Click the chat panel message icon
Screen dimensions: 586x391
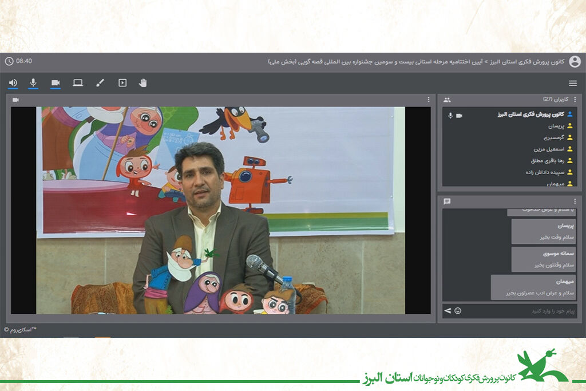[x=447, y=202]
